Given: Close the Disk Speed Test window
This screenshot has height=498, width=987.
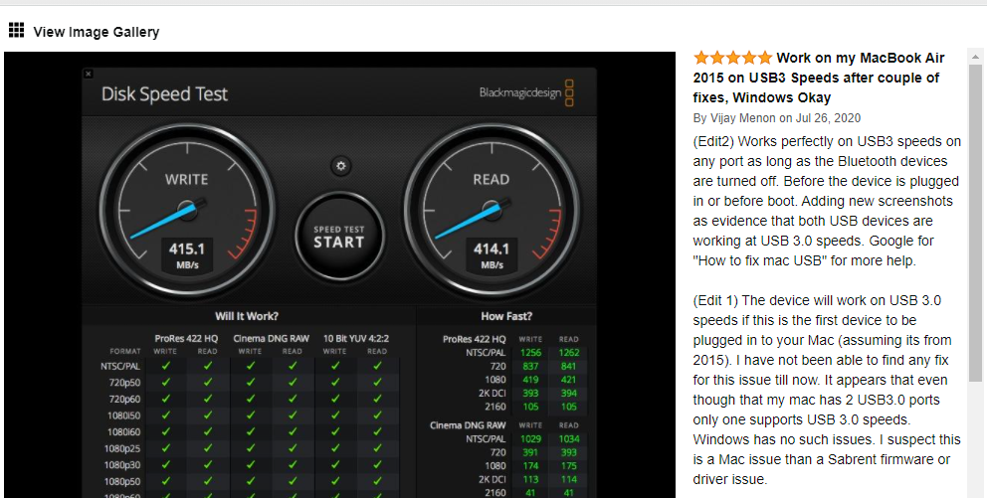Looking at the screenshot, I should click(89, 75).
